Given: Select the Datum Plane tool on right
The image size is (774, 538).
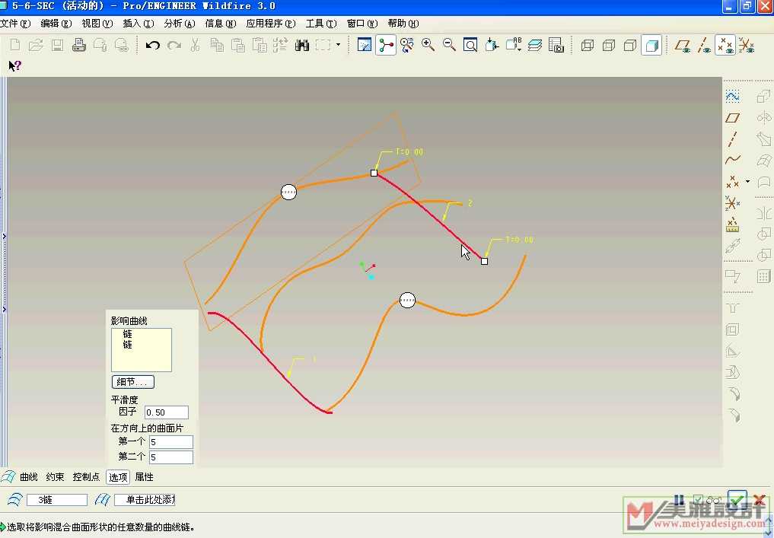Looking at the screenshot, I should (733, 117).
